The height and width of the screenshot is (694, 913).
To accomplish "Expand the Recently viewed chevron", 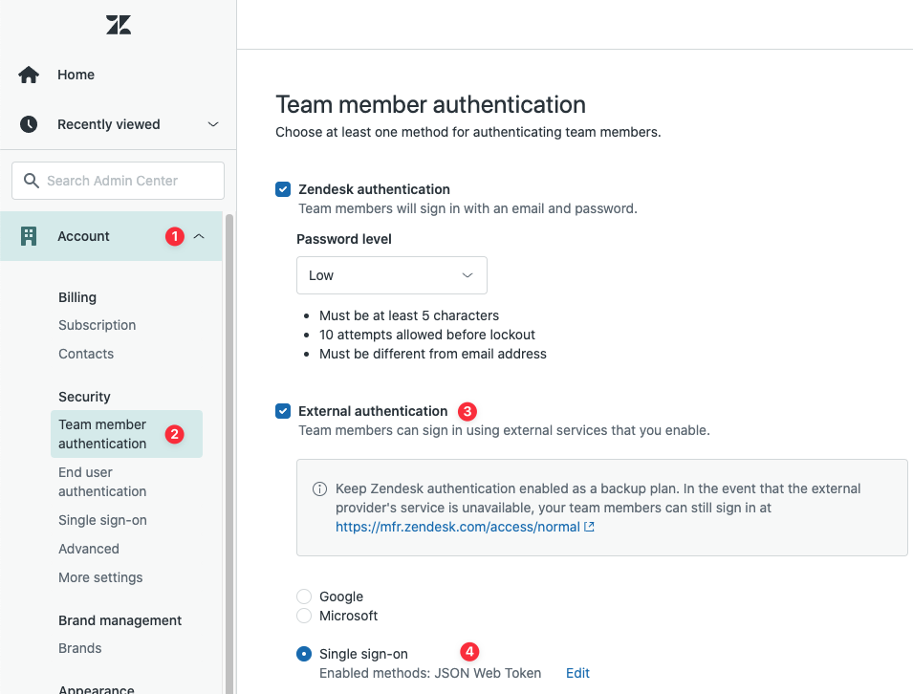I will point(213,124).
